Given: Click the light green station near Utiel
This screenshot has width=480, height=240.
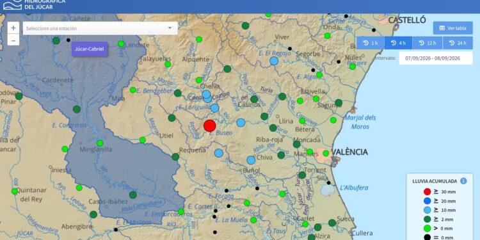Looking at the screenshot, I should pyautogui.click(x=143, y=140).
